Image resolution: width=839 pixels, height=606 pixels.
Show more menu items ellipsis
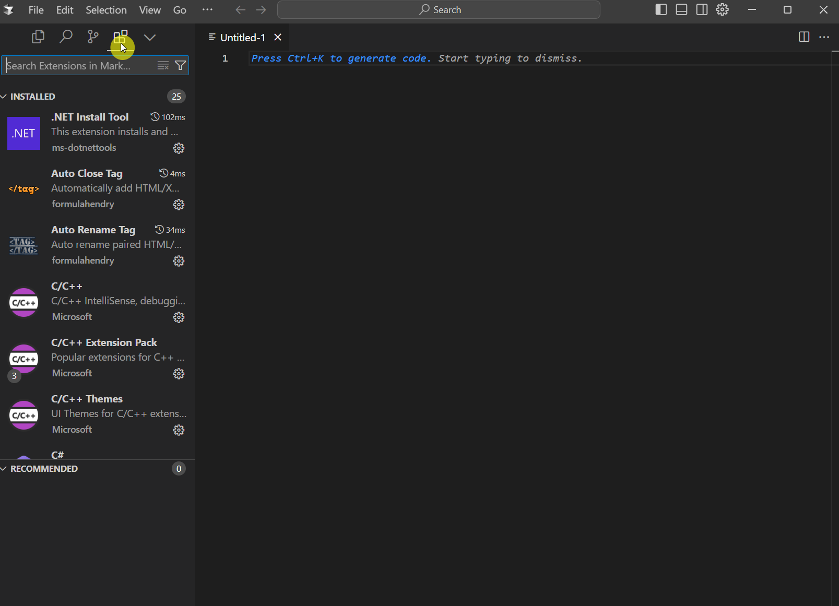click(x=207, y=9)
